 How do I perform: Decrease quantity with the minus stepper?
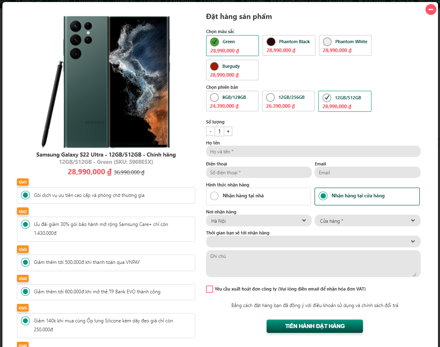[x=211, y=132]
